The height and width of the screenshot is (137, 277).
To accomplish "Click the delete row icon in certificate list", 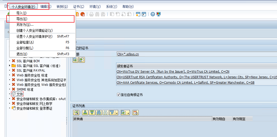I will tap(135, 113).
